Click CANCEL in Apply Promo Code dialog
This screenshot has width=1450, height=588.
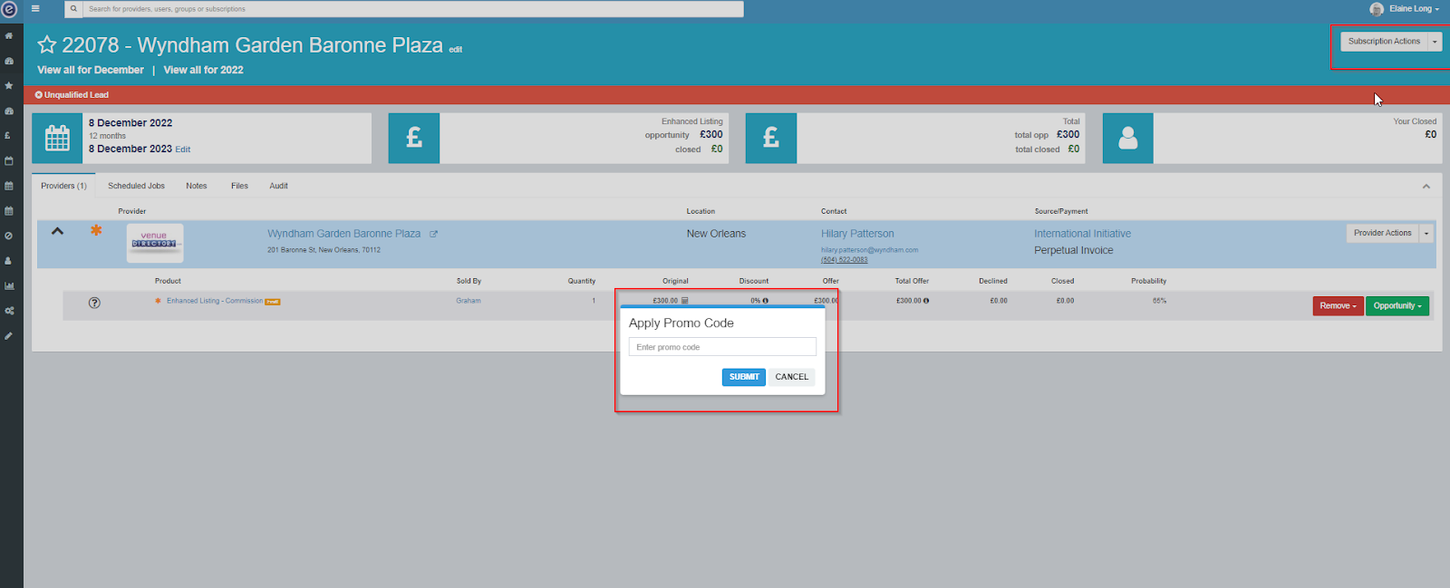coord(792,377)
